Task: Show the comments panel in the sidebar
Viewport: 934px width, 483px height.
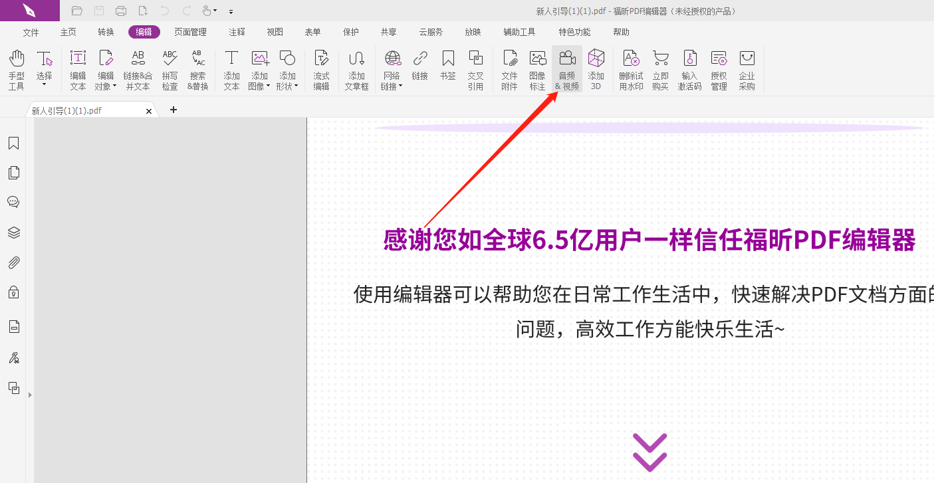Action: tap(13, 201)
